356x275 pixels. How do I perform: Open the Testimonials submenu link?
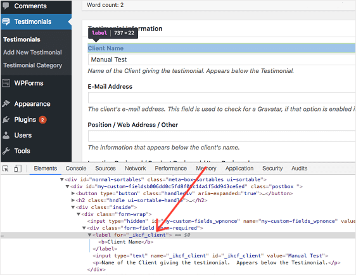click(22, 39)
